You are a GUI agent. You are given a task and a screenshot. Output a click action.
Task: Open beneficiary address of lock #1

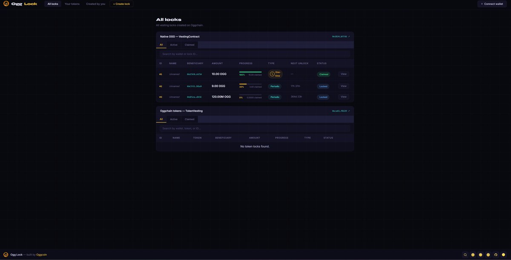click(x=194, y=74)
